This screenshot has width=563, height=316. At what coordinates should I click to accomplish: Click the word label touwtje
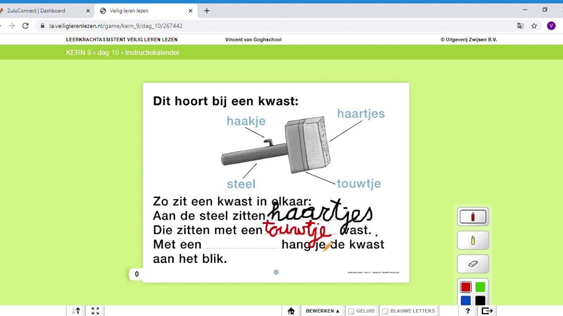pyautogui.click(x=359, y=183)
